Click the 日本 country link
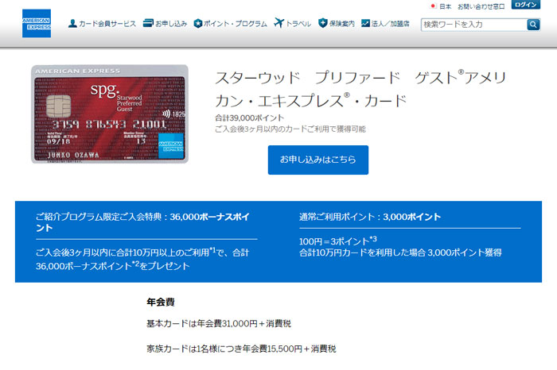Viewport: 557px width, 370px height. tap(445, 6)
